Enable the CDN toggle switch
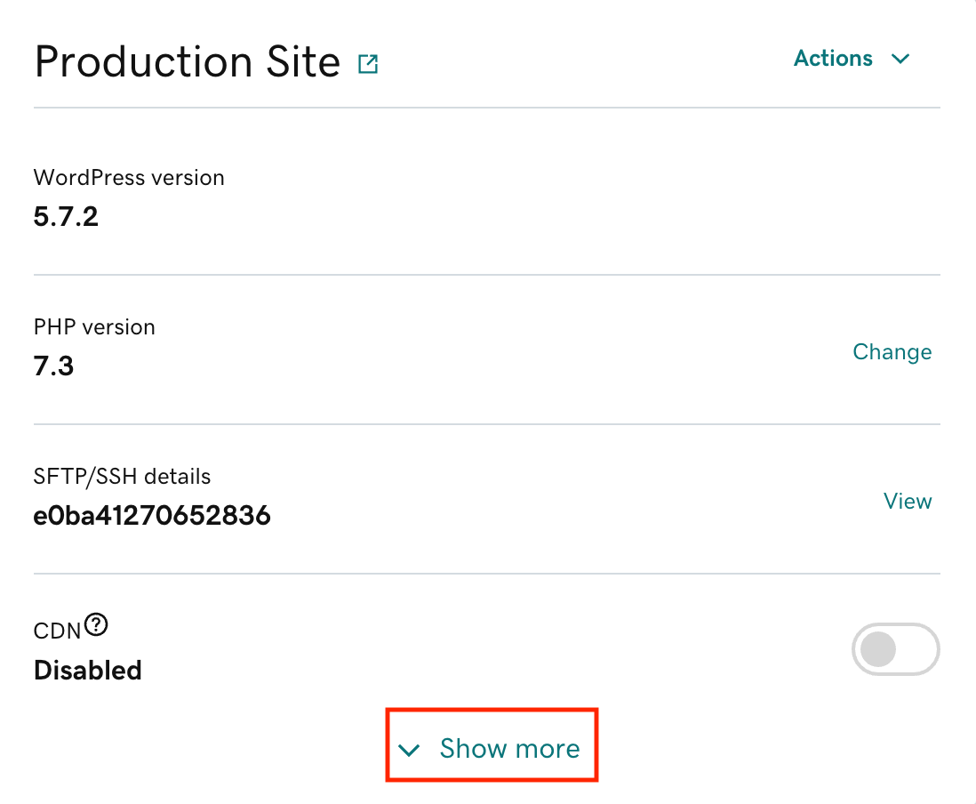976x804 pixels. coord(895,650)
